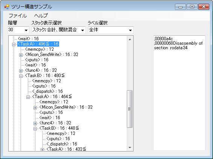Expand the TaskA 16 : 432 node
This screenshot has width=213, height=159.
pyautogui.click(x=42, y=150)
